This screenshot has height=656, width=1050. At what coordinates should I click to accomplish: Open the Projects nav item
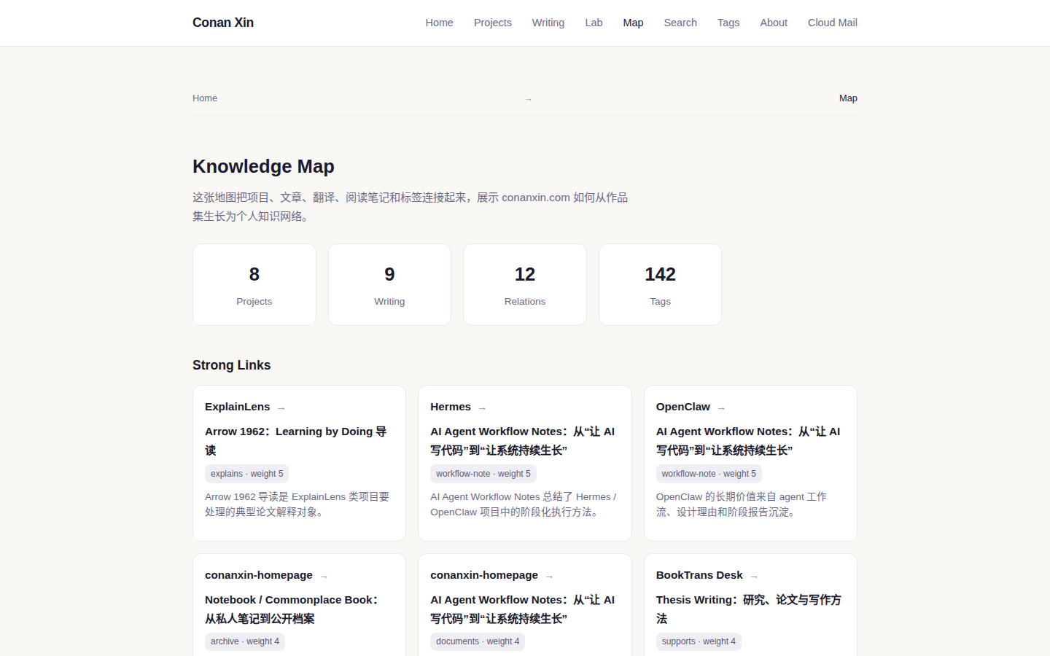tap(493, 23)
